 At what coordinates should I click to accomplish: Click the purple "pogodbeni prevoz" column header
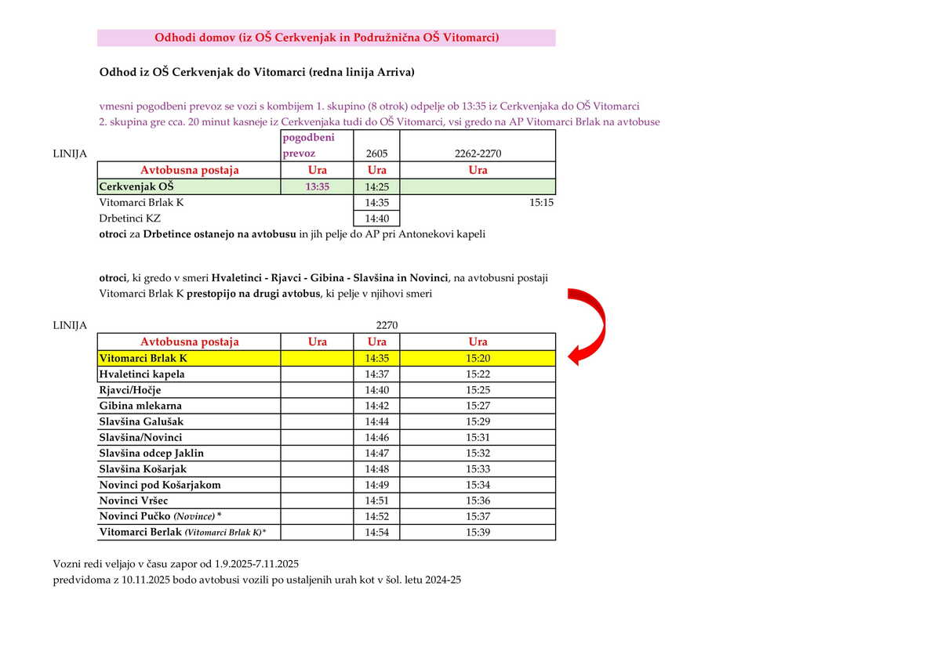(x=308, y=146)
